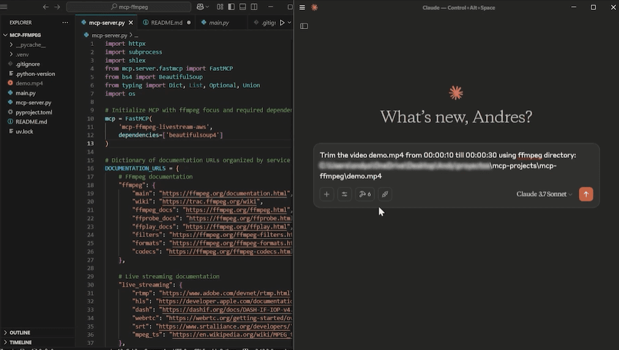Add attachment with the plus button
The height and width of the screenshot is (350, 619).
(327, 194)
